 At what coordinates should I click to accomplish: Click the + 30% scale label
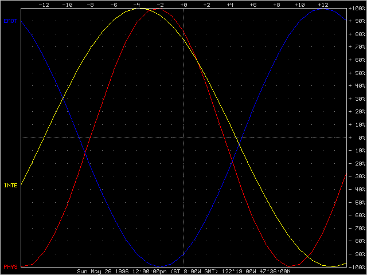tap(357, 99)
